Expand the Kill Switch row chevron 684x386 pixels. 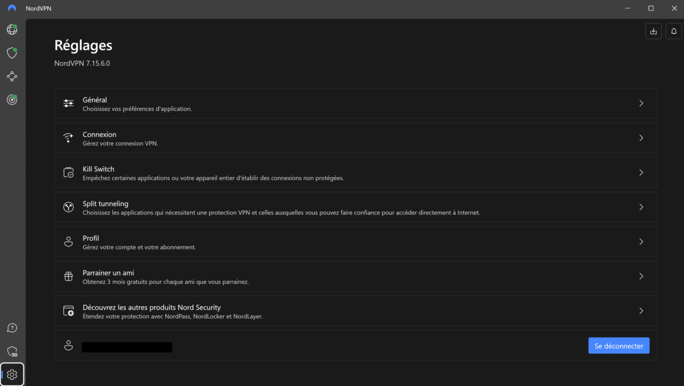pos(641,173)
